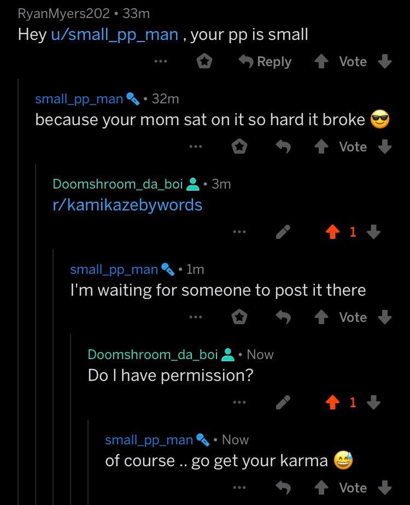Open more options on 'because your mom' comment

pos(195,146)
